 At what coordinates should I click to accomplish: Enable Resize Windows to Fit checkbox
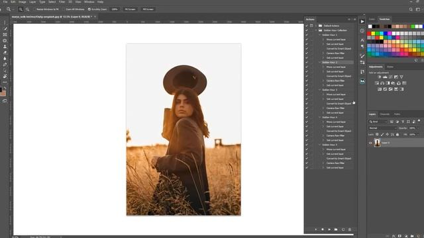click(x=34, y=9)
